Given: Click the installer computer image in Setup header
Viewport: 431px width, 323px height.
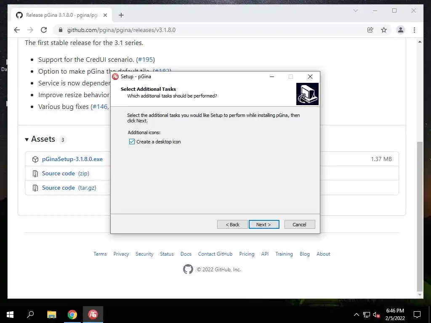Looking at the screenshot, I should pyautogui.click(x=307, y=94).
